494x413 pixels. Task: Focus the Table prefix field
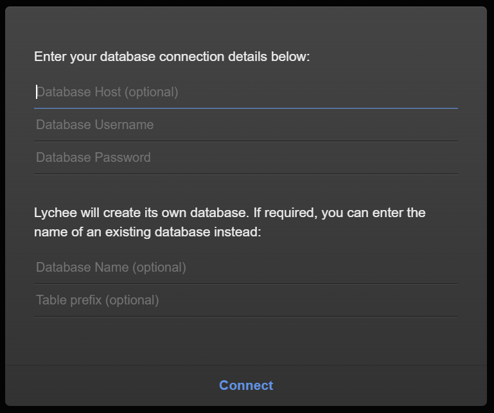click(245, 301)
